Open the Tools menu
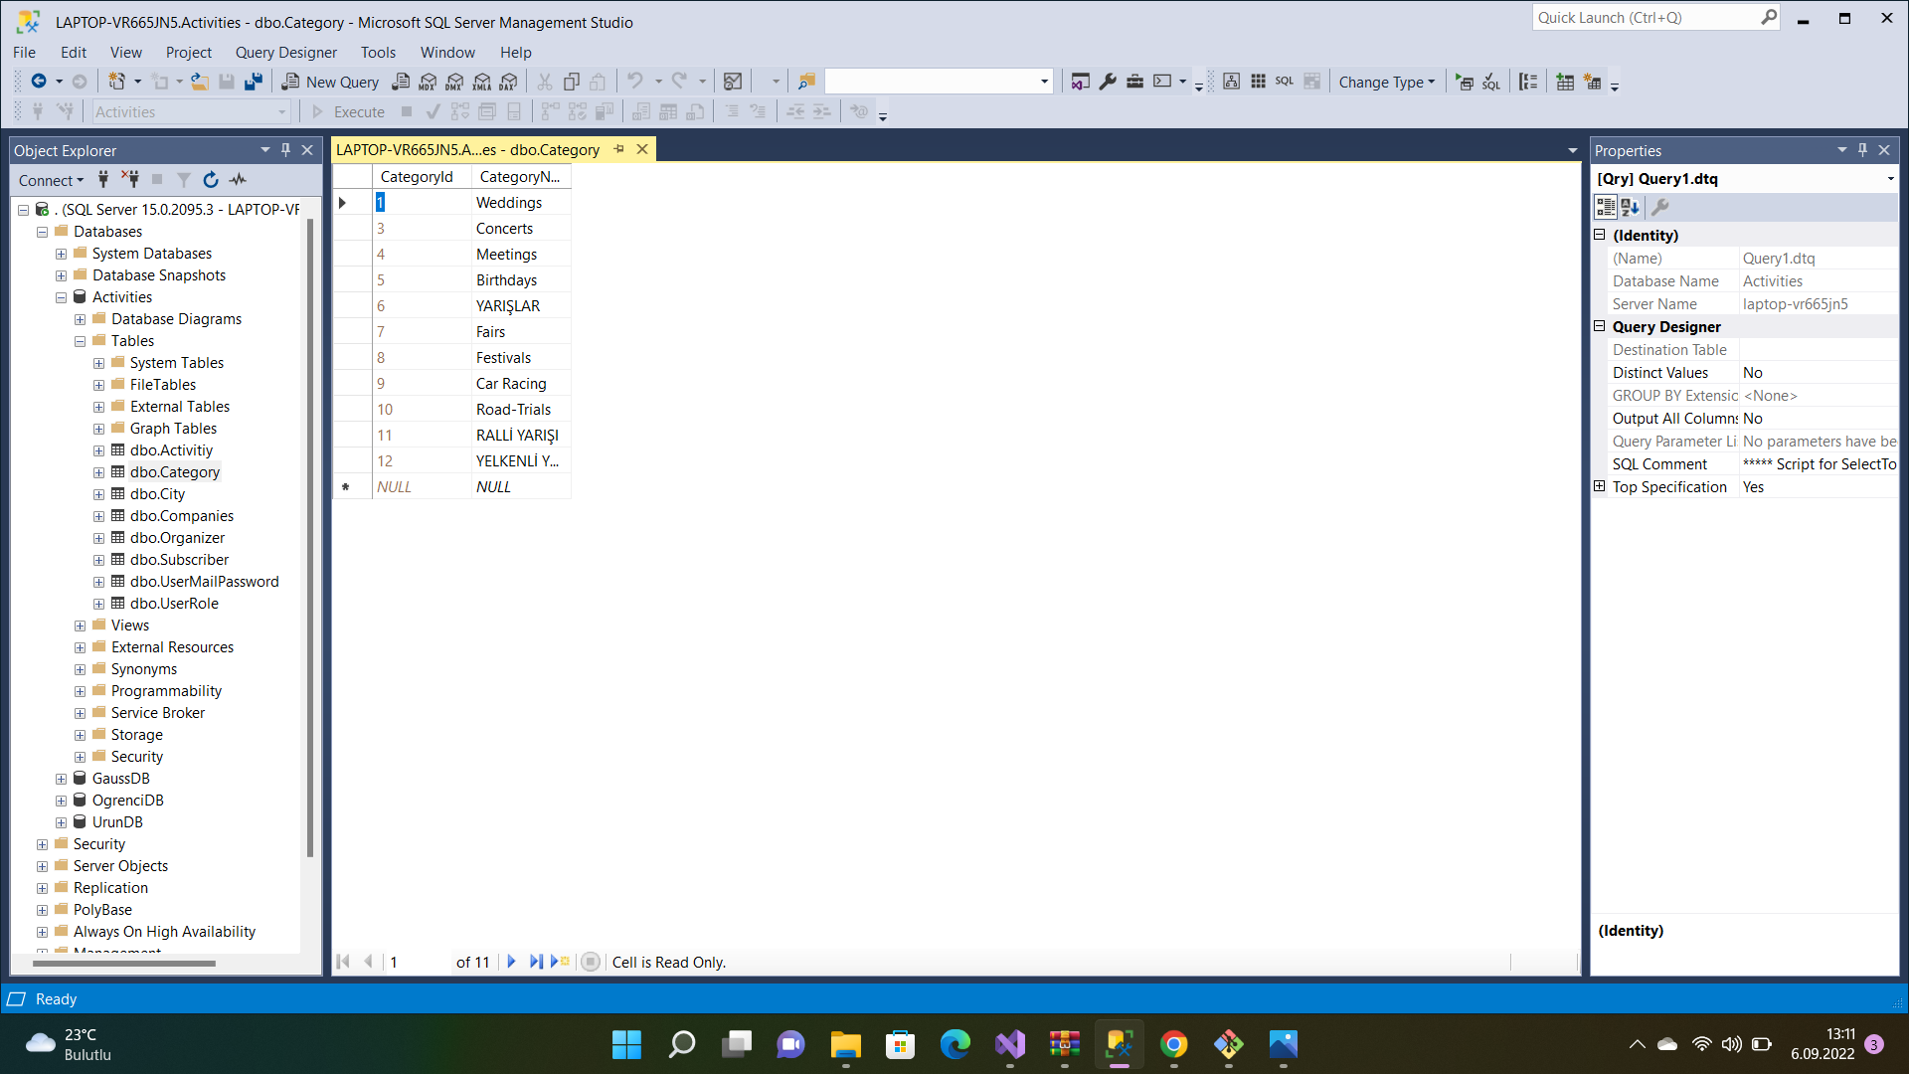Screen dimensions: 1909x1074 (378, 52)
